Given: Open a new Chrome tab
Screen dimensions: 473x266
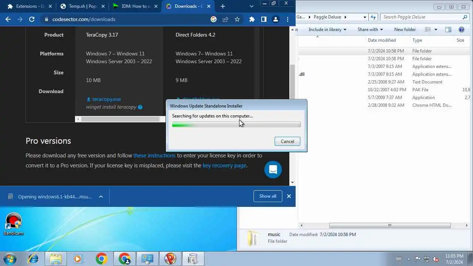Looking at the screenshot, I should tap(222, 6).
